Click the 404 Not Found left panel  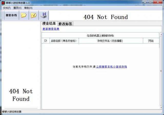21,95
